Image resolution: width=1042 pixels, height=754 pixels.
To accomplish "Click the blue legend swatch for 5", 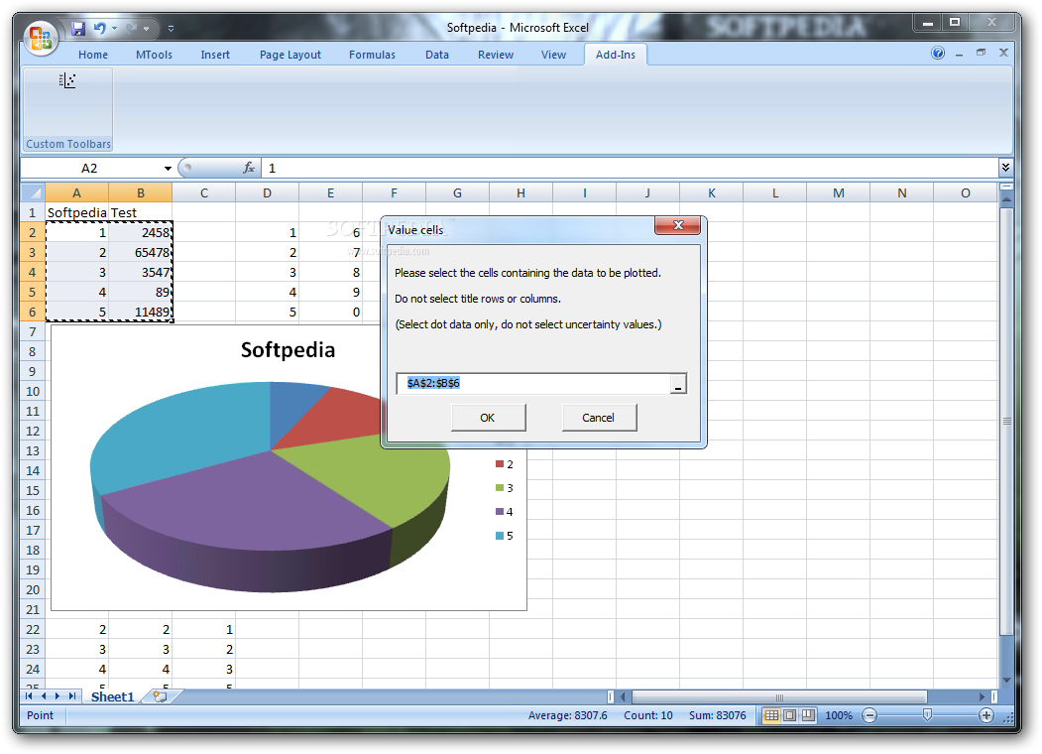I will 500,536.
